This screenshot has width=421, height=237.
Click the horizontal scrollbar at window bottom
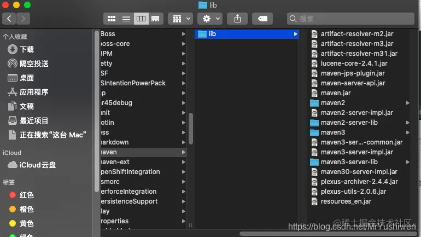coord(329,234)
